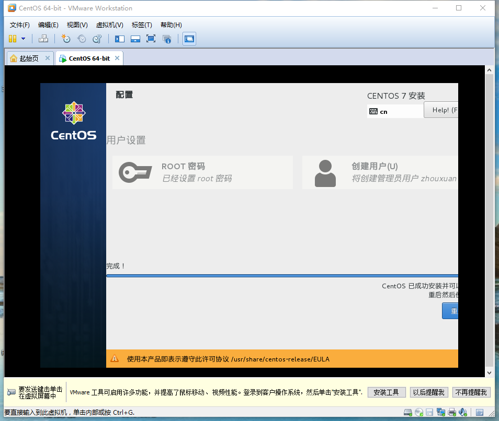Close the 起始页 tab

(48, 58)
